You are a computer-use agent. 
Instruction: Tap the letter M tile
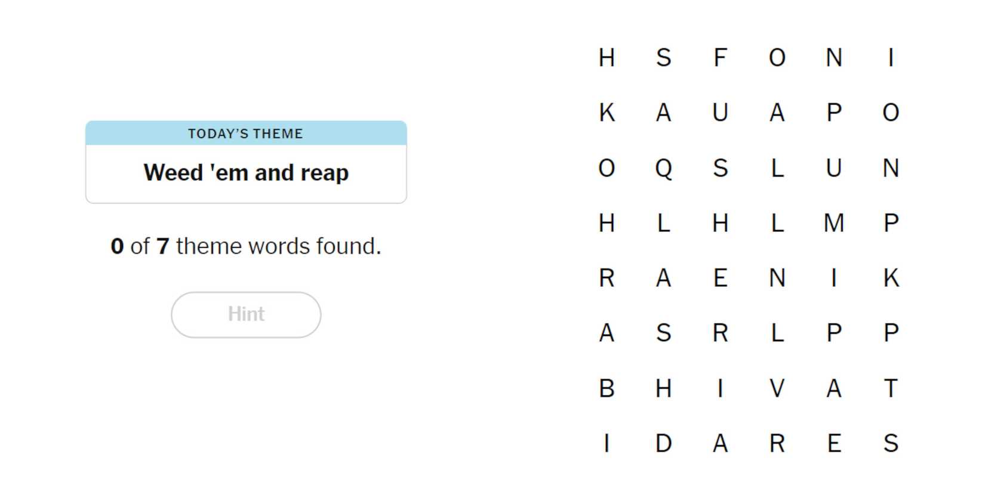pyautogui.click(x=833, y=223)
